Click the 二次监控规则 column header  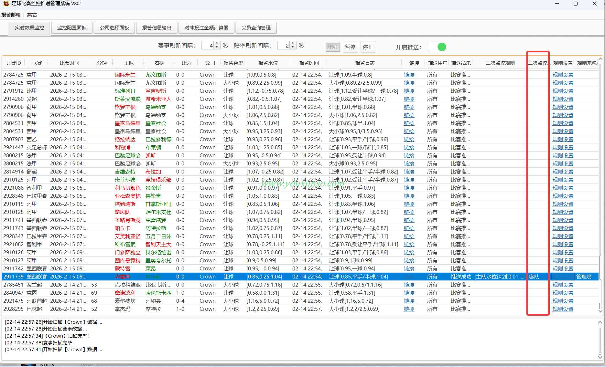pyautogui.click(x=500, y=63)
